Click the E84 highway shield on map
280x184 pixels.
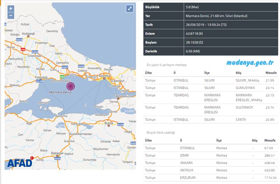point(62,76)
